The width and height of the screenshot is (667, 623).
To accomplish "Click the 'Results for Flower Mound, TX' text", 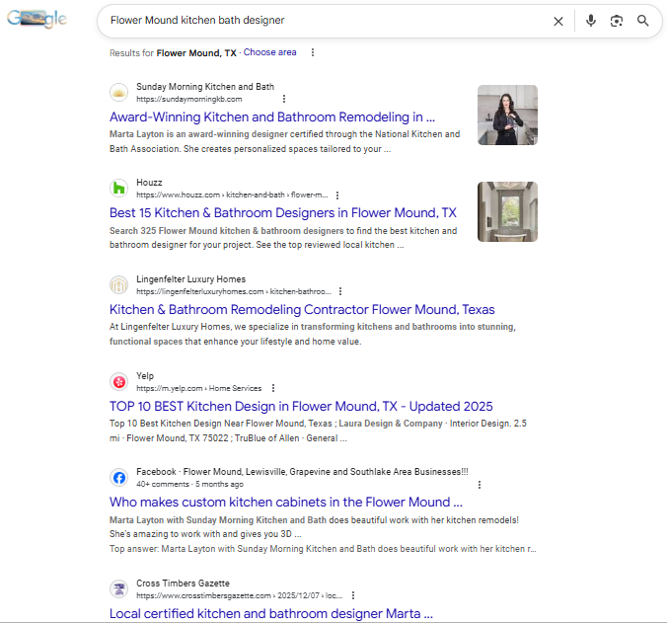I will (x=173, y=53).
